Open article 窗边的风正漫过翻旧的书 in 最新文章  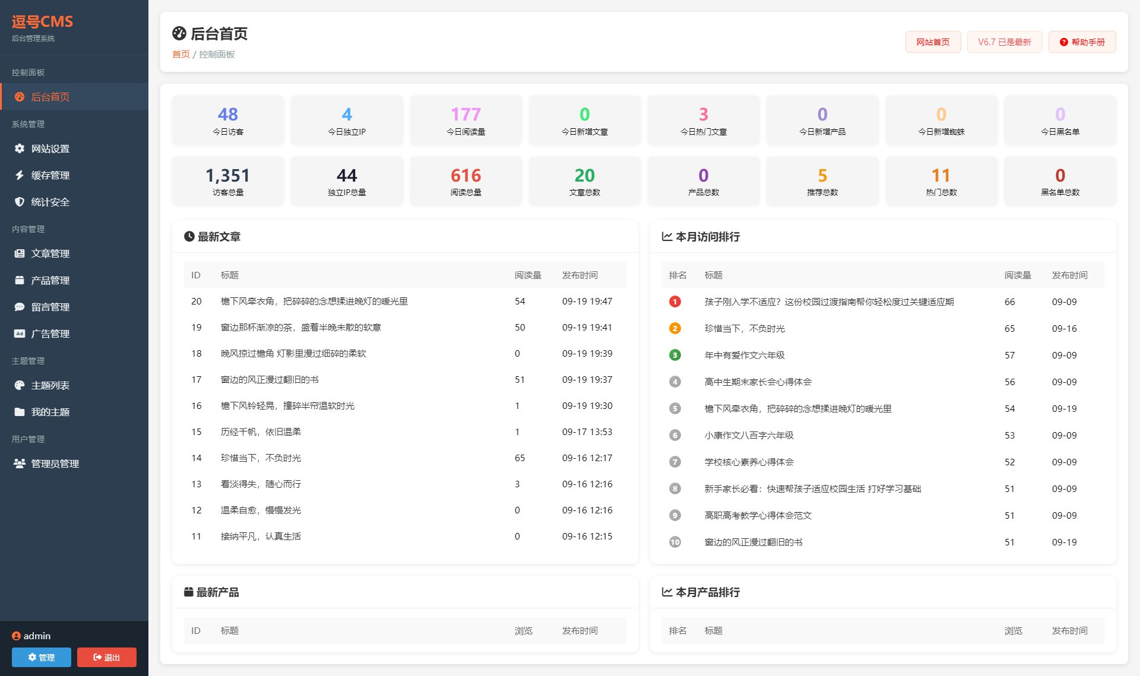pyautogui.click(x=270, y=379)
